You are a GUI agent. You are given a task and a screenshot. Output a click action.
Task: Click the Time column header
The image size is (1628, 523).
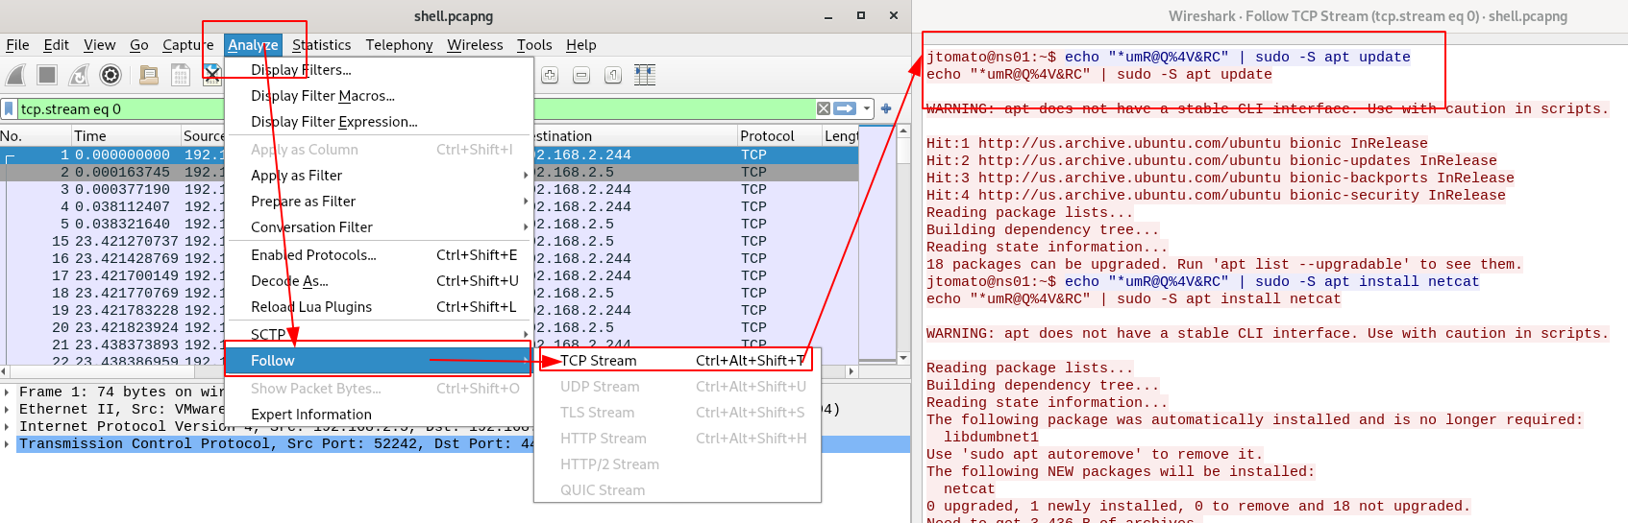click(126, 135)
